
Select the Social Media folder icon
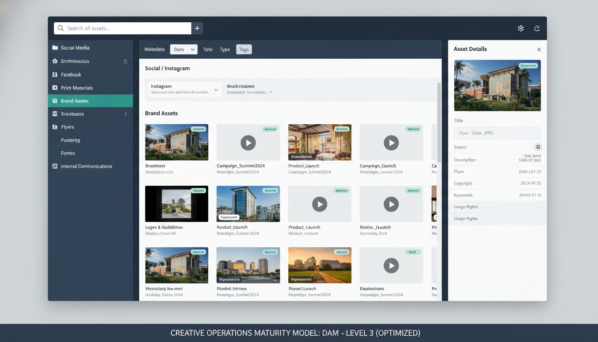[x=54, y=48]
